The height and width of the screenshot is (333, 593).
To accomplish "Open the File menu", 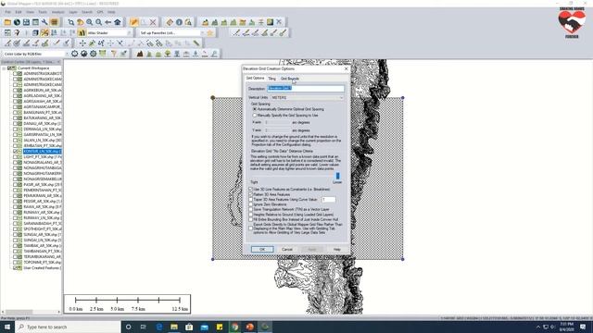I will pos(8,12).
